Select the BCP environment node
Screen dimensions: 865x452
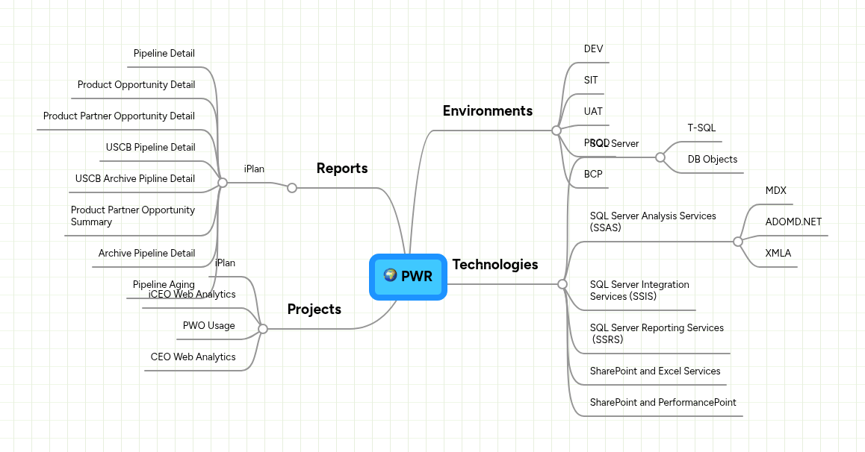[x=593, y=174]
